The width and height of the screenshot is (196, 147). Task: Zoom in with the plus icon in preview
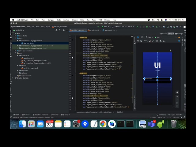(177, 97)
